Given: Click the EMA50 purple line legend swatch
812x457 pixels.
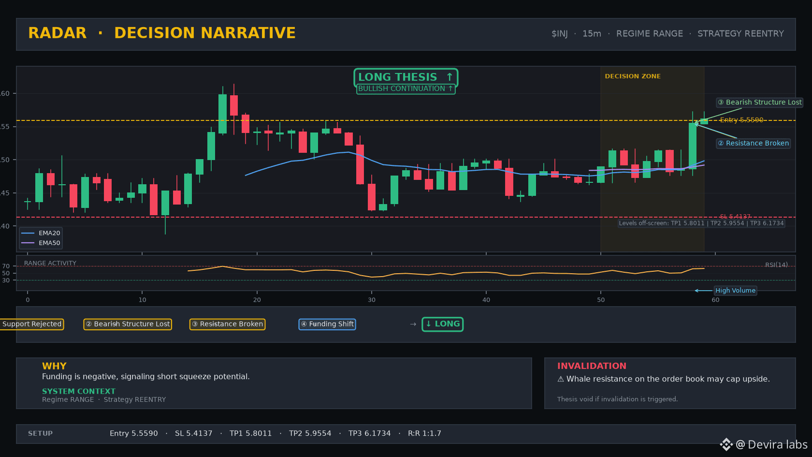Looking at the screenshot, I should click(x=28, y=243).
